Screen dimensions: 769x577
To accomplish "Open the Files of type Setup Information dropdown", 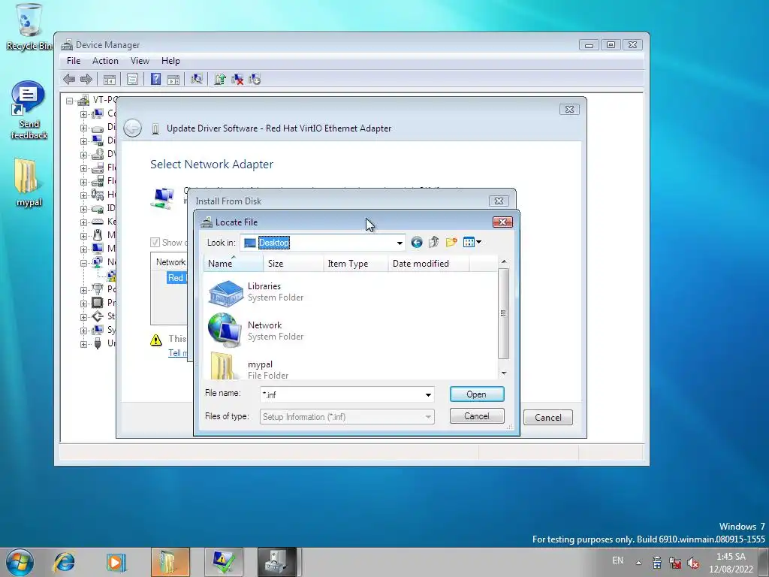I will [428, 417].
